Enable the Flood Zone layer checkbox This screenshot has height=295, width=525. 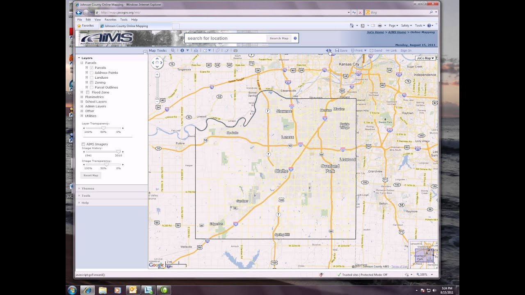coord(88,92)
